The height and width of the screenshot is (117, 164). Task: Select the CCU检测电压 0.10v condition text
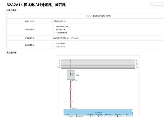66,38
